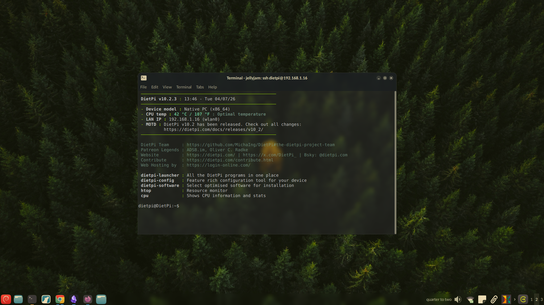Image resolution: width=544 pixels, height=305 pixels.
Task: Open the sticky notes tray icon
Action: pyautogui.click(x=482, y=300)
